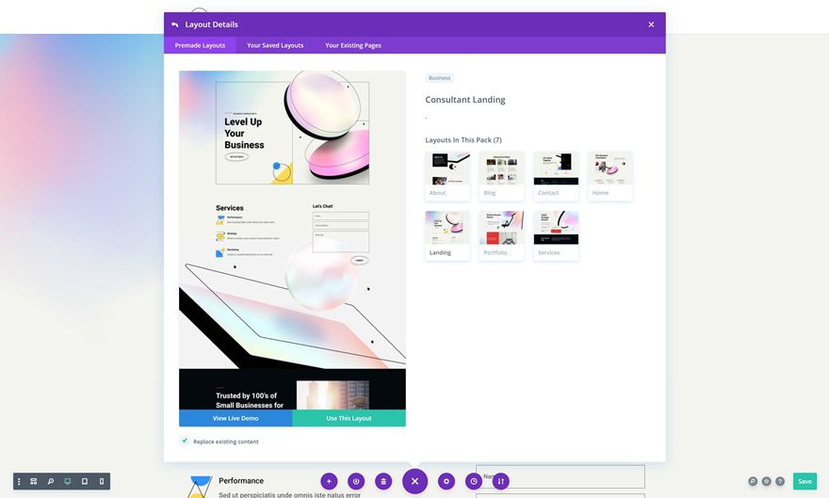The width and height of the screenshot is (829, 498).
Task: Click the purple save-to-library power icon
Action: 356,481
